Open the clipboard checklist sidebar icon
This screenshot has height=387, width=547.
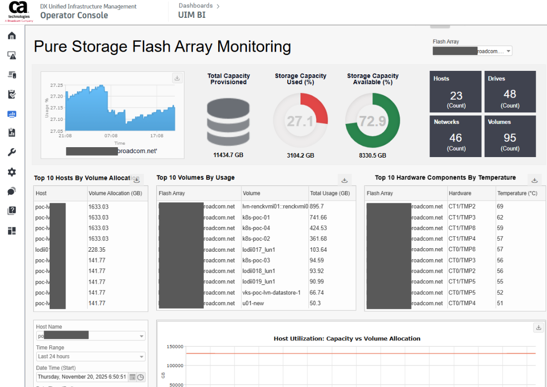click(12, 94)
